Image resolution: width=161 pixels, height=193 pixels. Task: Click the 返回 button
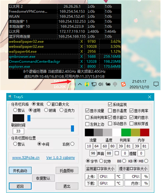click(x=20, y=186)
